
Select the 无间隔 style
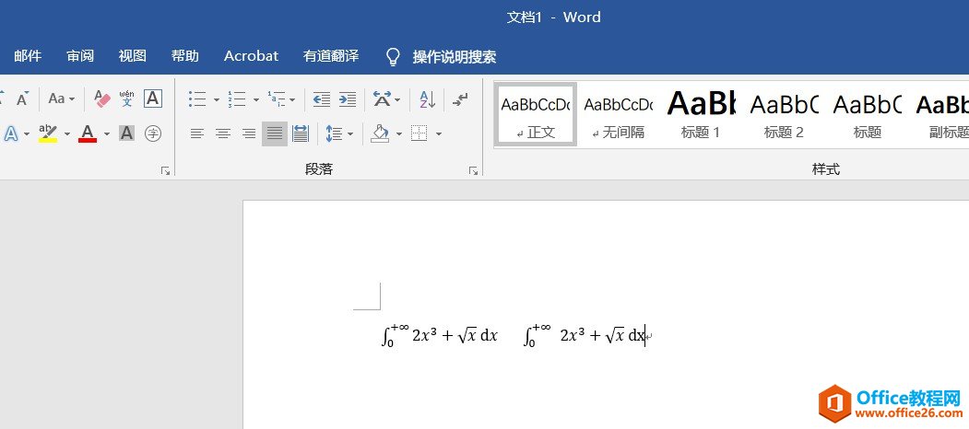click(x=618, y=114)
